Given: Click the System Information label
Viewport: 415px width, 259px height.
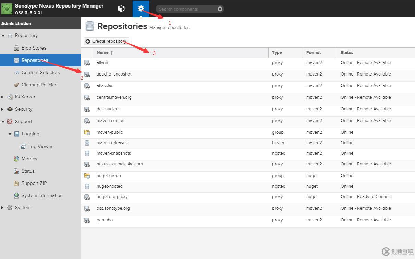Looking at the screenshot, I should [42, 195].
